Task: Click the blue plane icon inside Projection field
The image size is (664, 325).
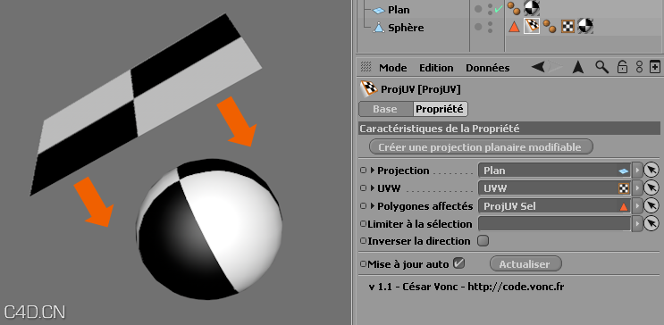Action: [x=624, y=171]
